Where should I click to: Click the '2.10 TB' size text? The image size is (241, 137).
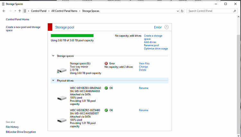point(74,70)
